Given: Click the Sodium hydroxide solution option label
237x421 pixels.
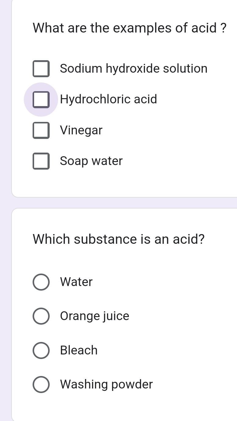Looking at the screenshot, I should click(x=133, y=68).
